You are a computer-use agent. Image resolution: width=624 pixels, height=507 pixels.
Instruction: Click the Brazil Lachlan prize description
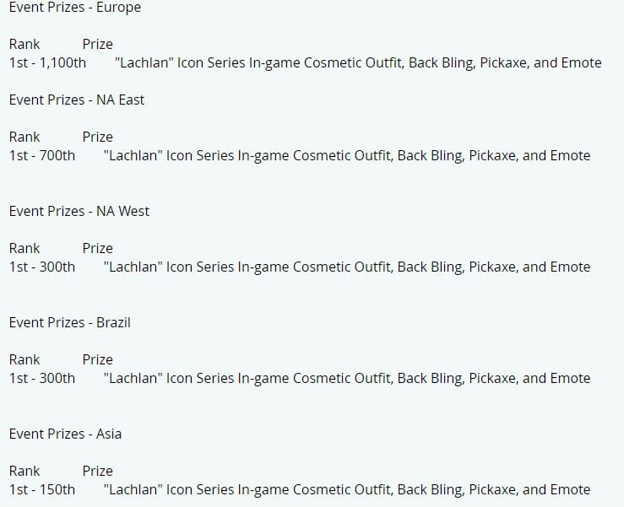pyautogui.click(x=347, y=378)
